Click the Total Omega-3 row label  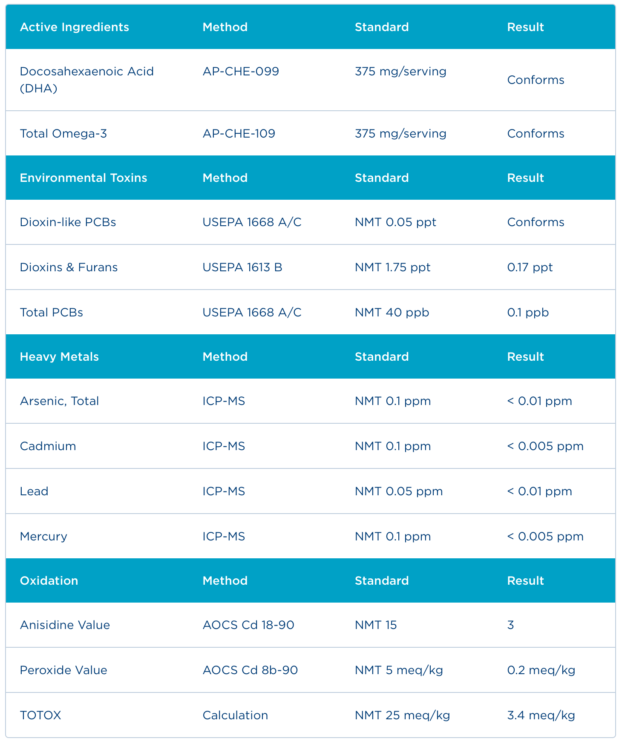63,134
